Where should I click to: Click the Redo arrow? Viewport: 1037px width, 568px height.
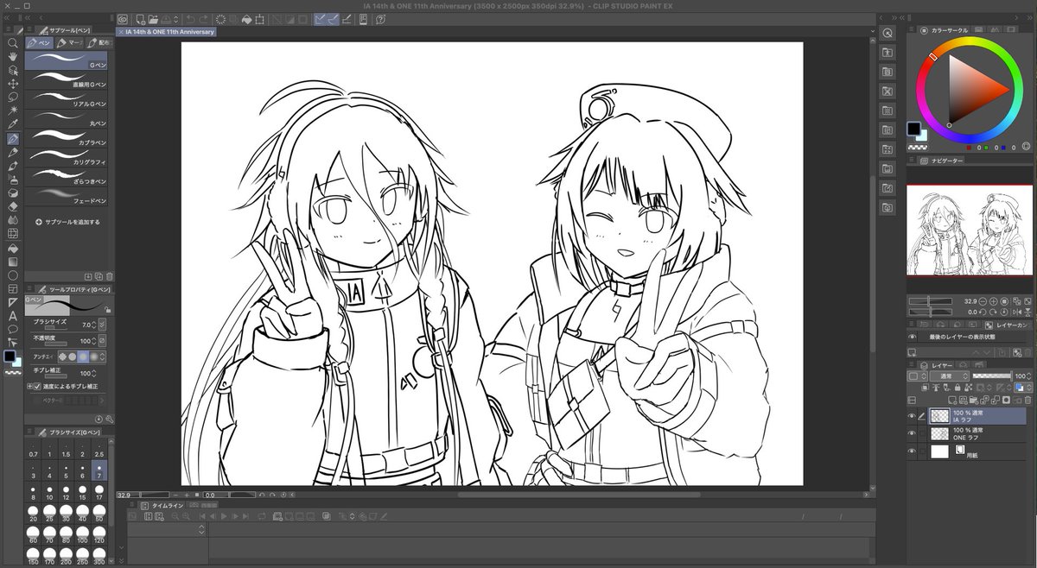(x=203, y=19)
